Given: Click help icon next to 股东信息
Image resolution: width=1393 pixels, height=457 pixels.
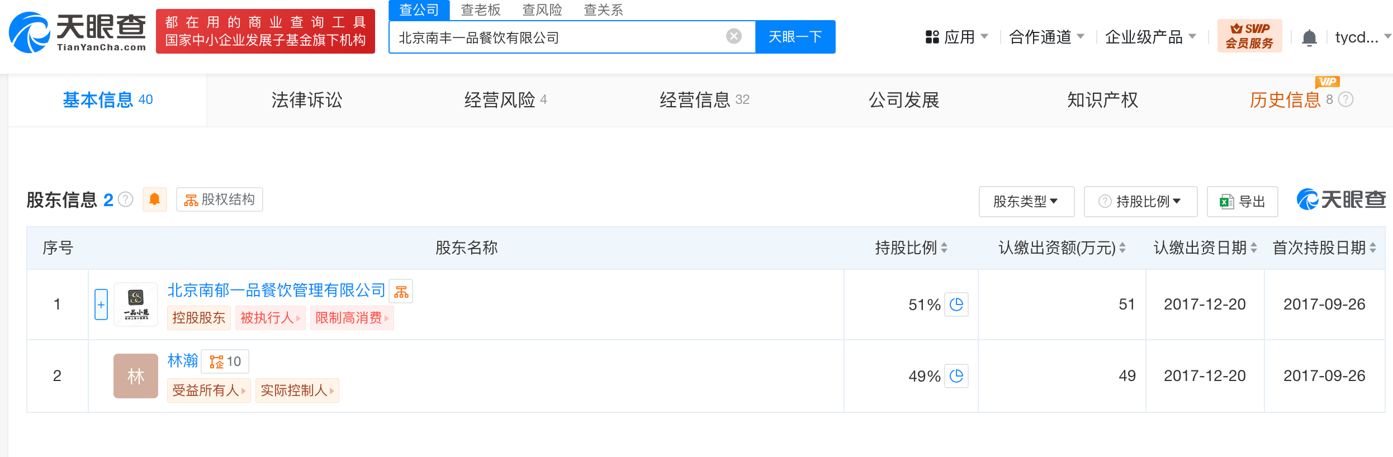Looking at the screenshot, I should (x=126, y=199).
